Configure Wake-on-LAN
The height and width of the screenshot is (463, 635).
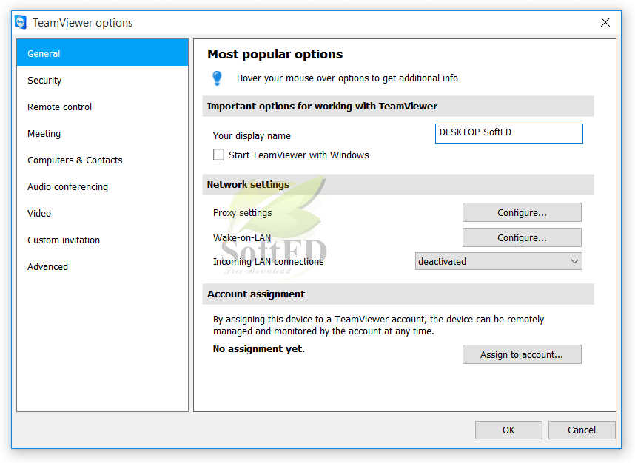point(522,237)
